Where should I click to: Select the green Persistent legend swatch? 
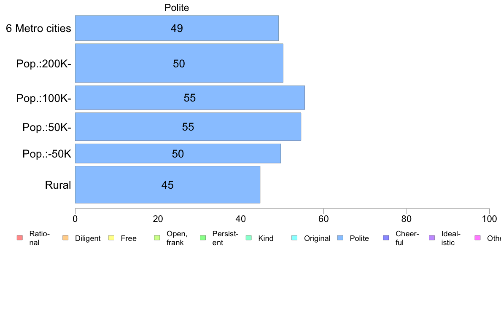pyautogui.click(x=203, y=238)
